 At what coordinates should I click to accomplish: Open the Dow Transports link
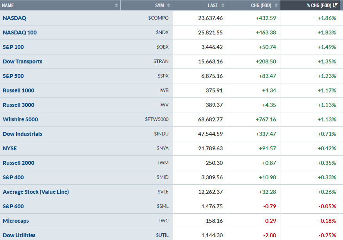(x=22, y=61)
